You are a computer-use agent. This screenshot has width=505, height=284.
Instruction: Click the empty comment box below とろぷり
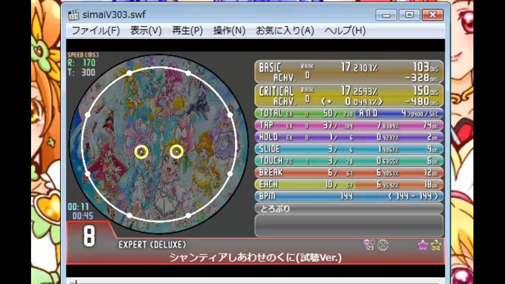[349, 226]
